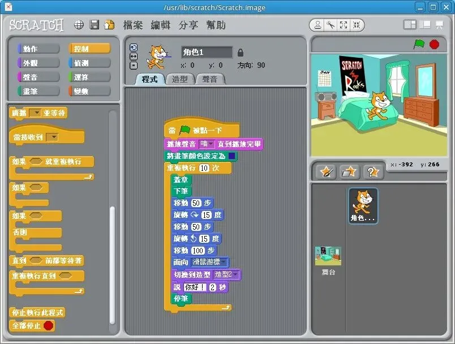Click the 停止執行此程式 palette block

pyautogui.click(x=37, y=312)
